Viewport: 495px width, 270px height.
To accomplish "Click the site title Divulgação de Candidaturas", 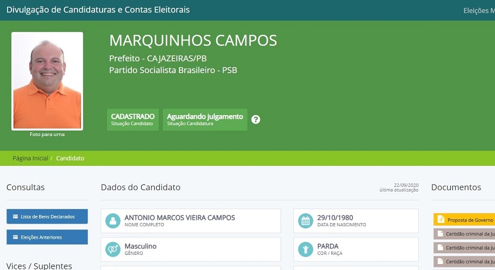I will [98, 10].
